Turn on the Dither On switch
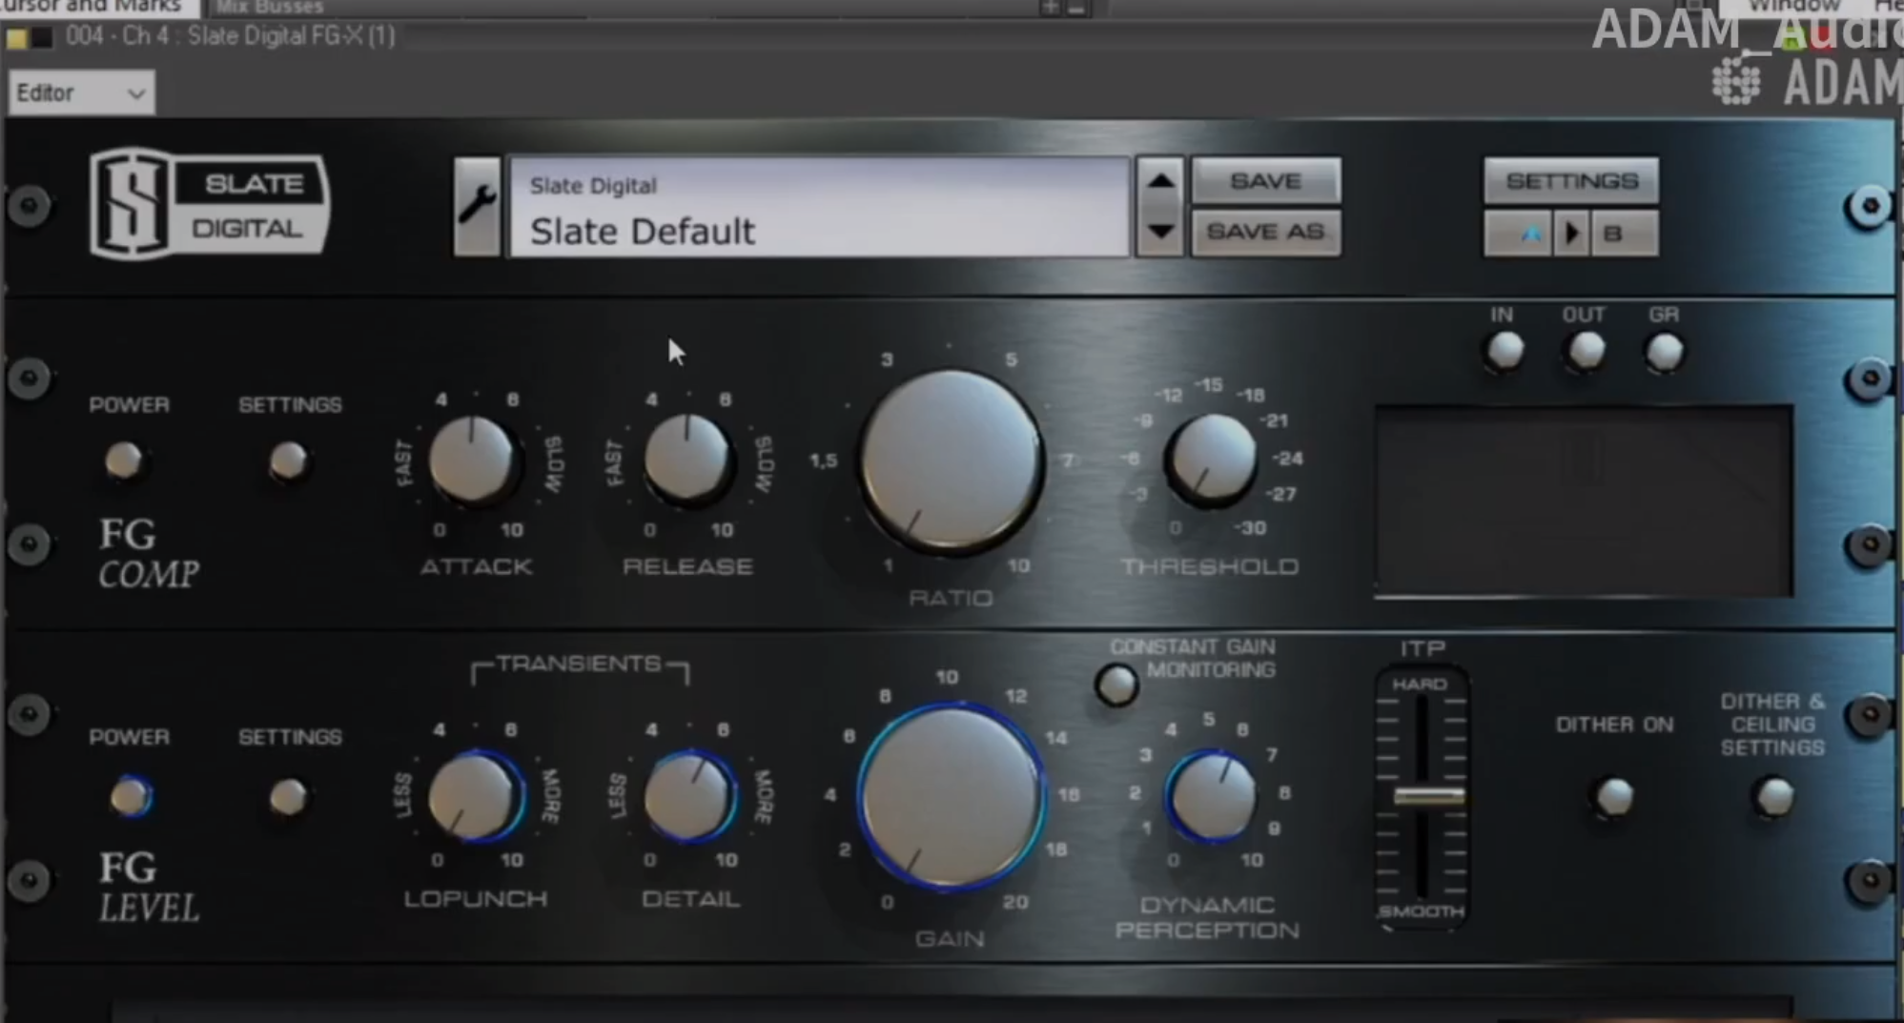This screenshot has width=1904, height=1023. click(x=1614, y=796)
